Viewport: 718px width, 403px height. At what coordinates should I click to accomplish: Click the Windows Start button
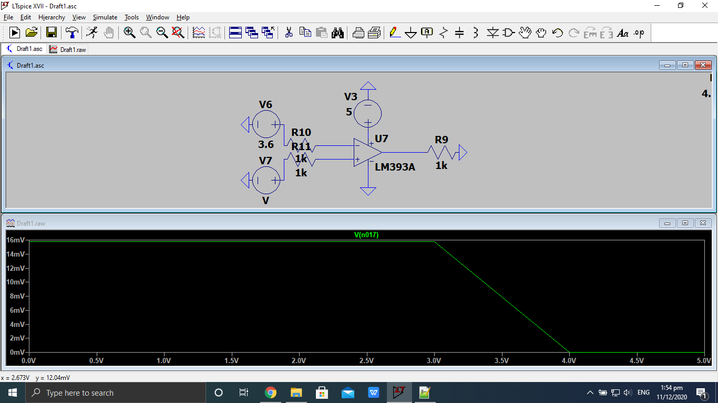click(x=13, y=393)
